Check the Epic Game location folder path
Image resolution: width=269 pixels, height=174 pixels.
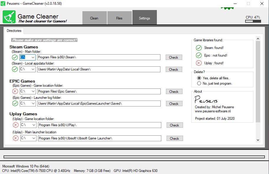174,91
